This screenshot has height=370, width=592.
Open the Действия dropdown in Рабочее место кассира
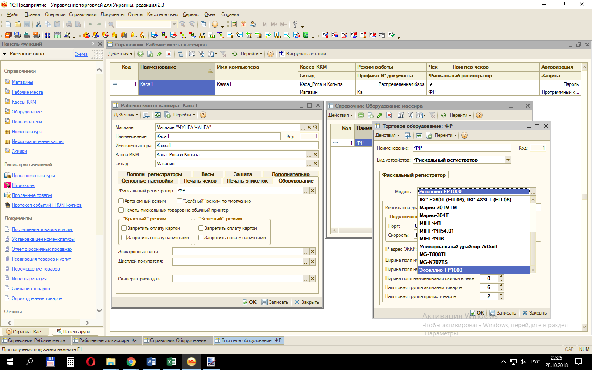(126, 115)
